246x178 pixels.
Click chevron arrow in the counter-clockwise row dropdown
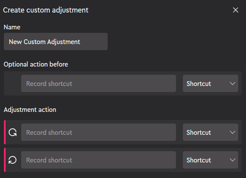pos(233,160)
